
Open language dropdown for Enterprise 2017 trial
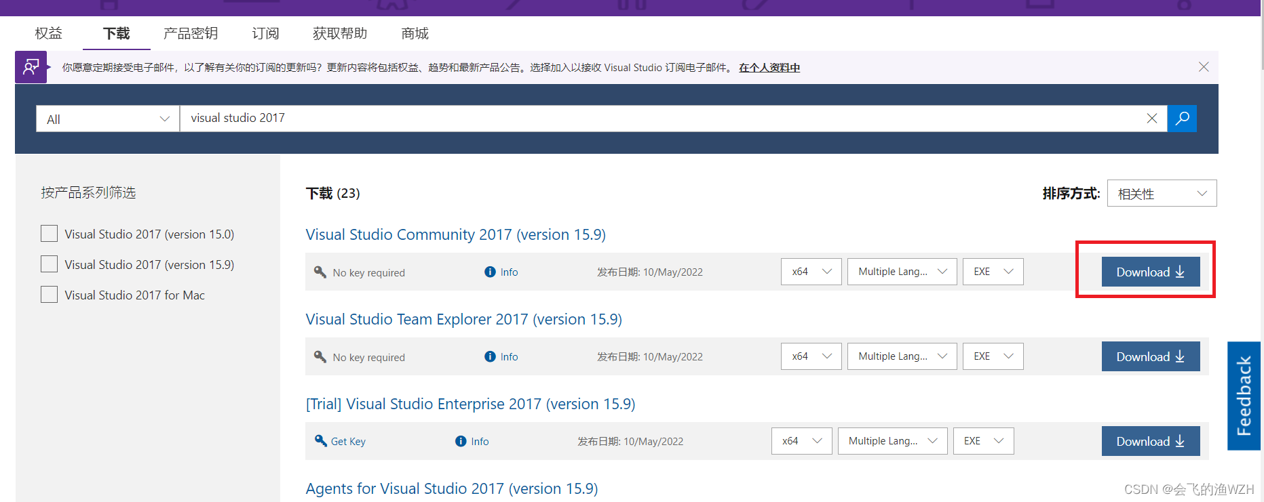pyautogui.click(x=893, y=441)
